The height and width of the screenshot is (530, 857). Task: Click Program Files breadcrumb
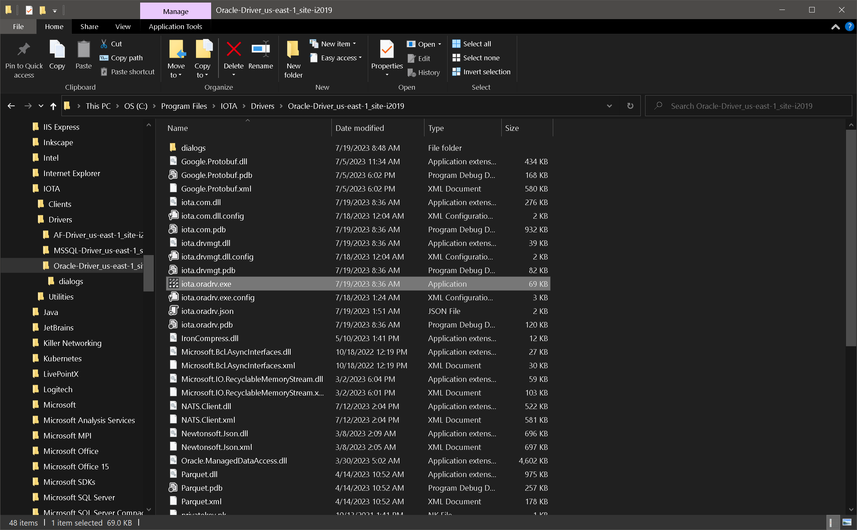[x=184, y=106]
